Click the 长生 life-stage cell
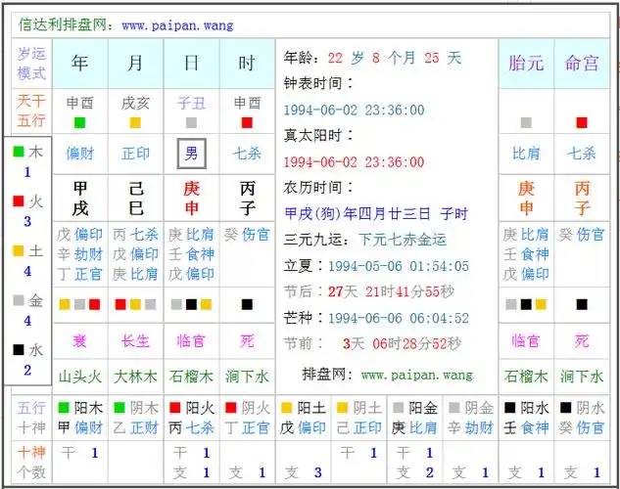The height and width of the screenshot is (489, 620). pyautogui.click(x=135, y=341)
